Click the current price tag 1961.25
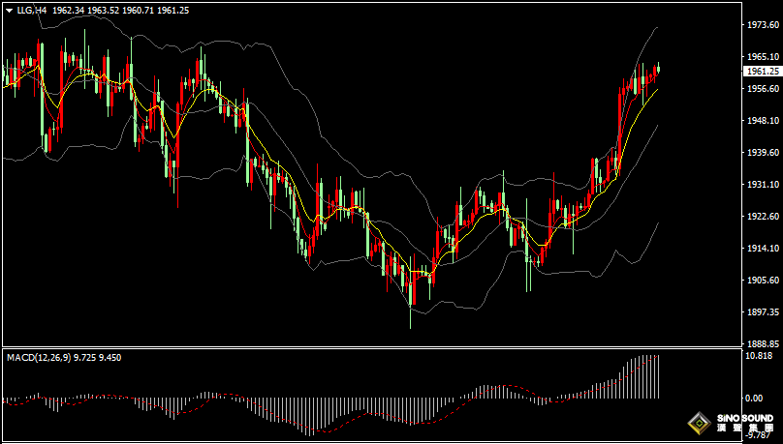Image resolution: width=783 pixels, height=444 pixels. point(762,72)
